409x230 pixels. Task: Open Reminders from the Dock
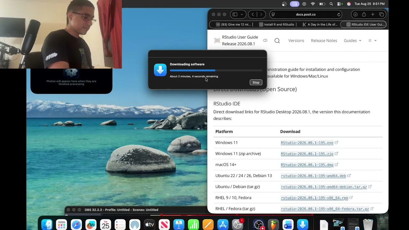pyautogui.click(x=120, y=225)
